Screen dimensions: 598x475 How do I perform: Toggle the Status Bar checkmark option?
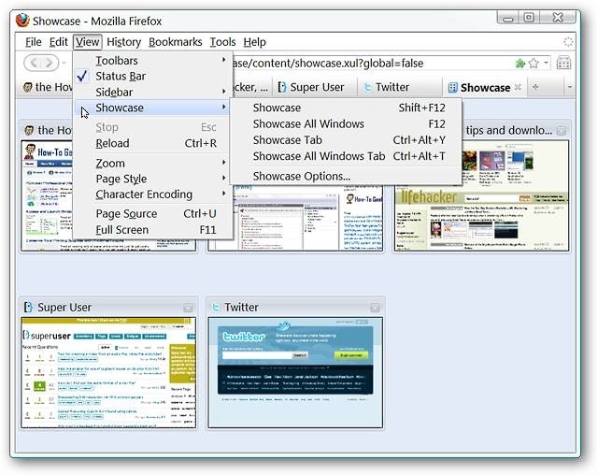click(152, 76)
